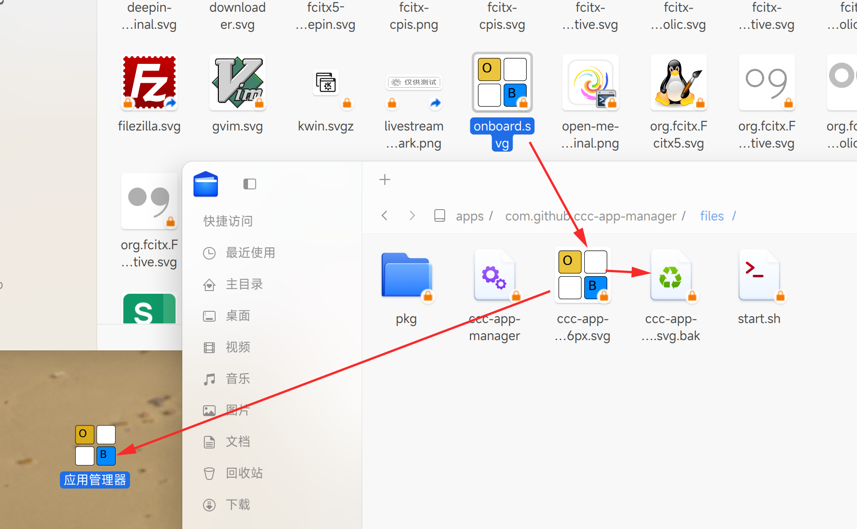This screenshot has height=529, width=857.
Task: Click the fcitx- olic.svg file label
Action: click(x=679, y=16)
